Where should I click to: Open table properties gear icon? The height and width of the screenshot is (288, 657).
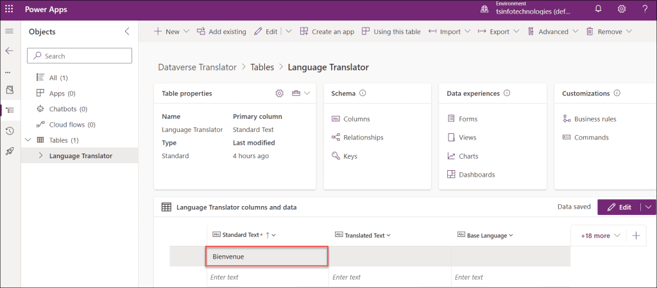point(280,93)
